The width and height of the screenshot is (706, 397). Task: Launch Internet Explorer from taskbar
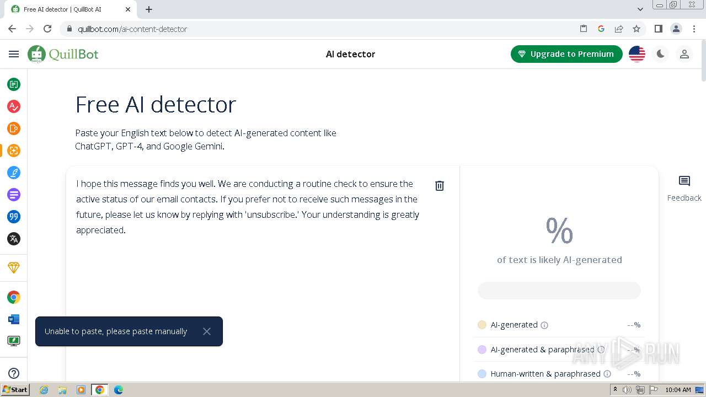[44, 390]
